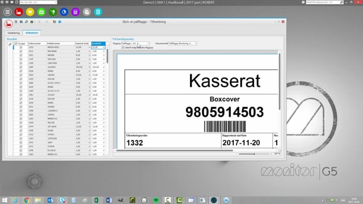Open the gray round module icon
This screenshot has height=204, width=363.
click(x=87, y=12)
